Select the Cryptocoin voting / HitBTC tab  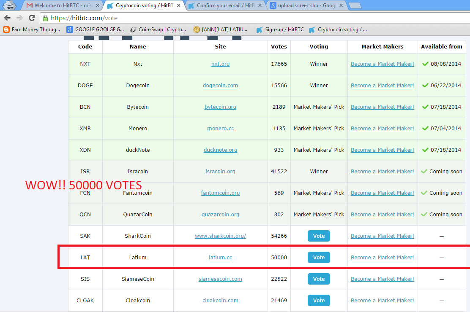point(144,5)
